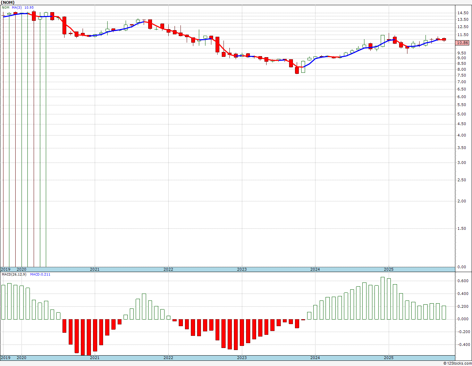This screenshot has width=472, height=366.
Task: Click the 4.50 price axis label
Action: click(462, 124)
